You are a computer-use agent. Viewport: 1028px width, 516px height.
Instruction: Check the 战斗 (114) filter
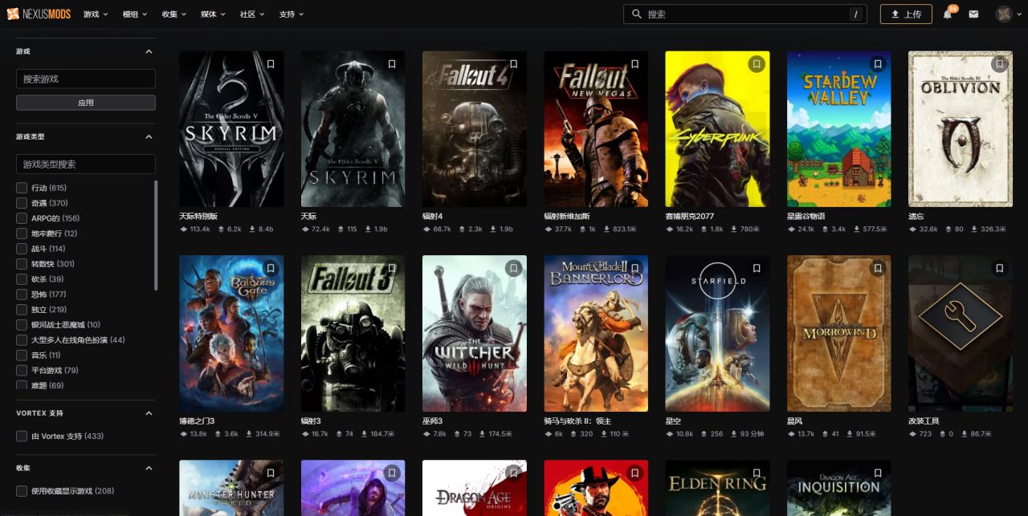(22, 249)
